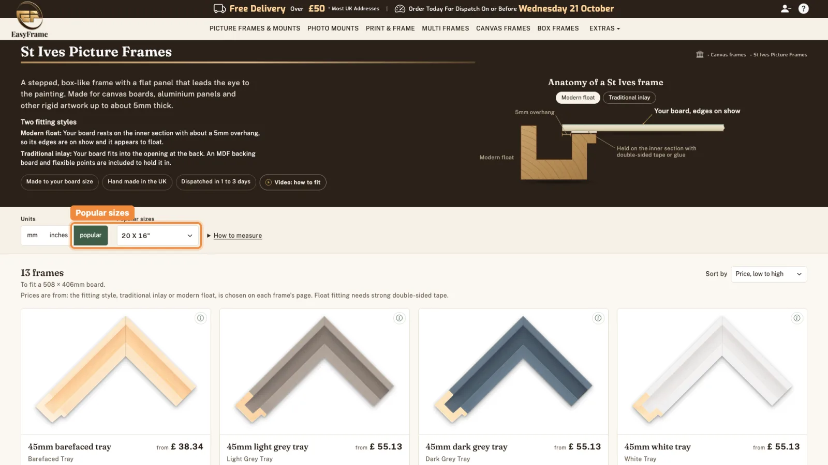Click the info icon on white tray card
Screen dimensions: 828x465
tap(797, 318)
